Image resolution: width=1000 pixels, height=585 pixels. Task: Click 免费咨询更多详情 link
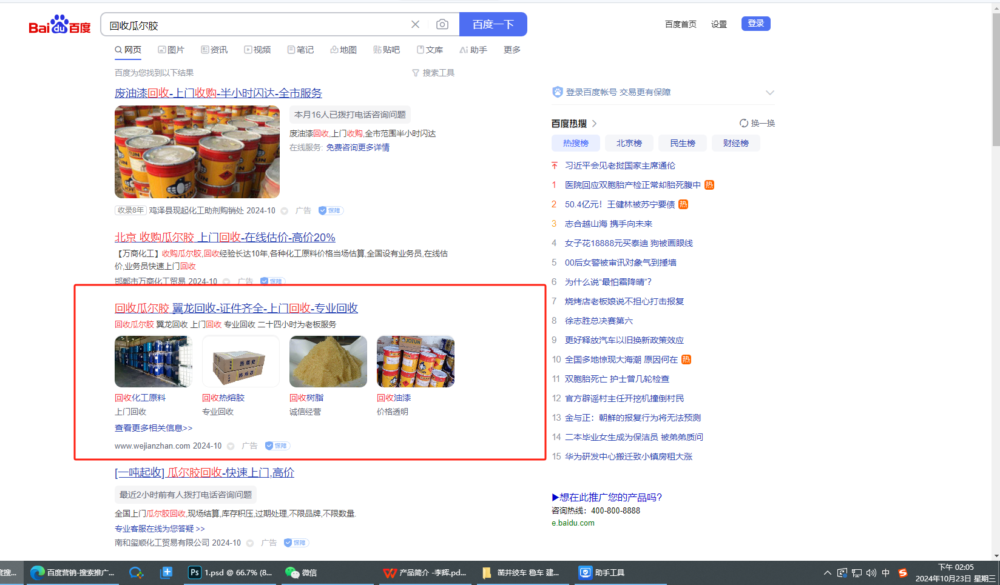[x=358, y=147]
